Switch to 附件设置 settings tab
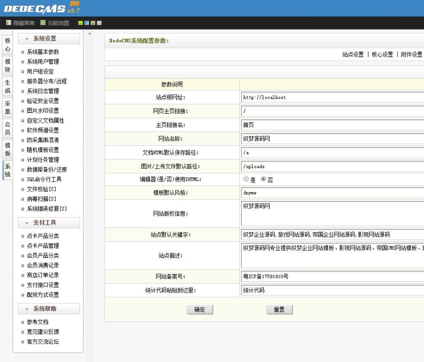 411,54
